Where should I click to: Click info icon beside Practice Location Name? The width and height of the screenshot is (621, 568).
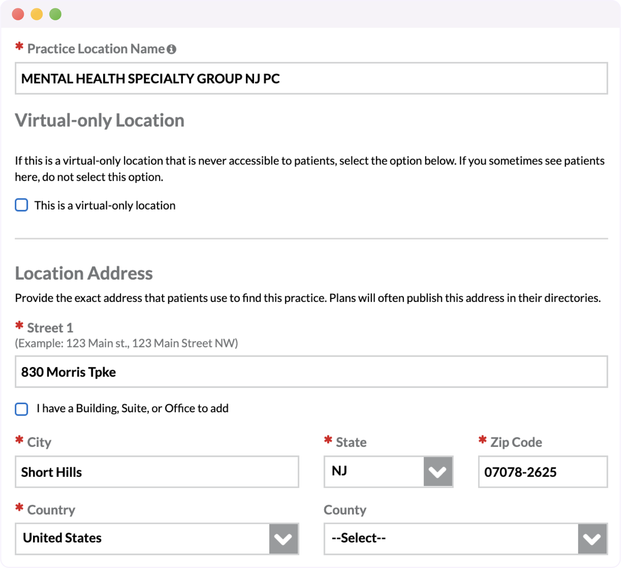pyautogui.click(x=171, y=49)
